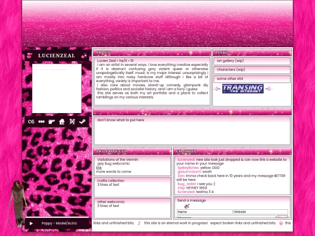Image resolution: width=315 pixels, height=236 pixels.
Task: Open the Steam icon link
Action: tap(82, 122)
